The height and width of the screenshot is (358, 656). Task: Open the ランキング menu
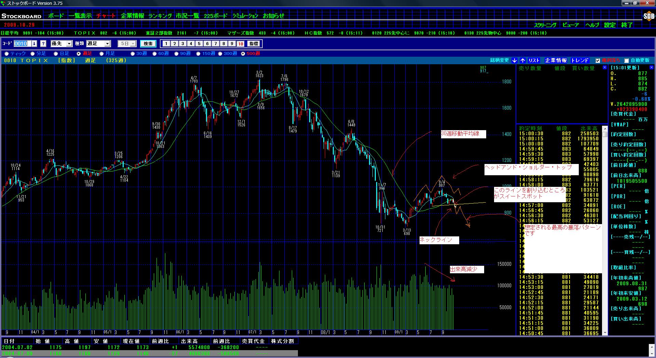(x=160, y=16)
